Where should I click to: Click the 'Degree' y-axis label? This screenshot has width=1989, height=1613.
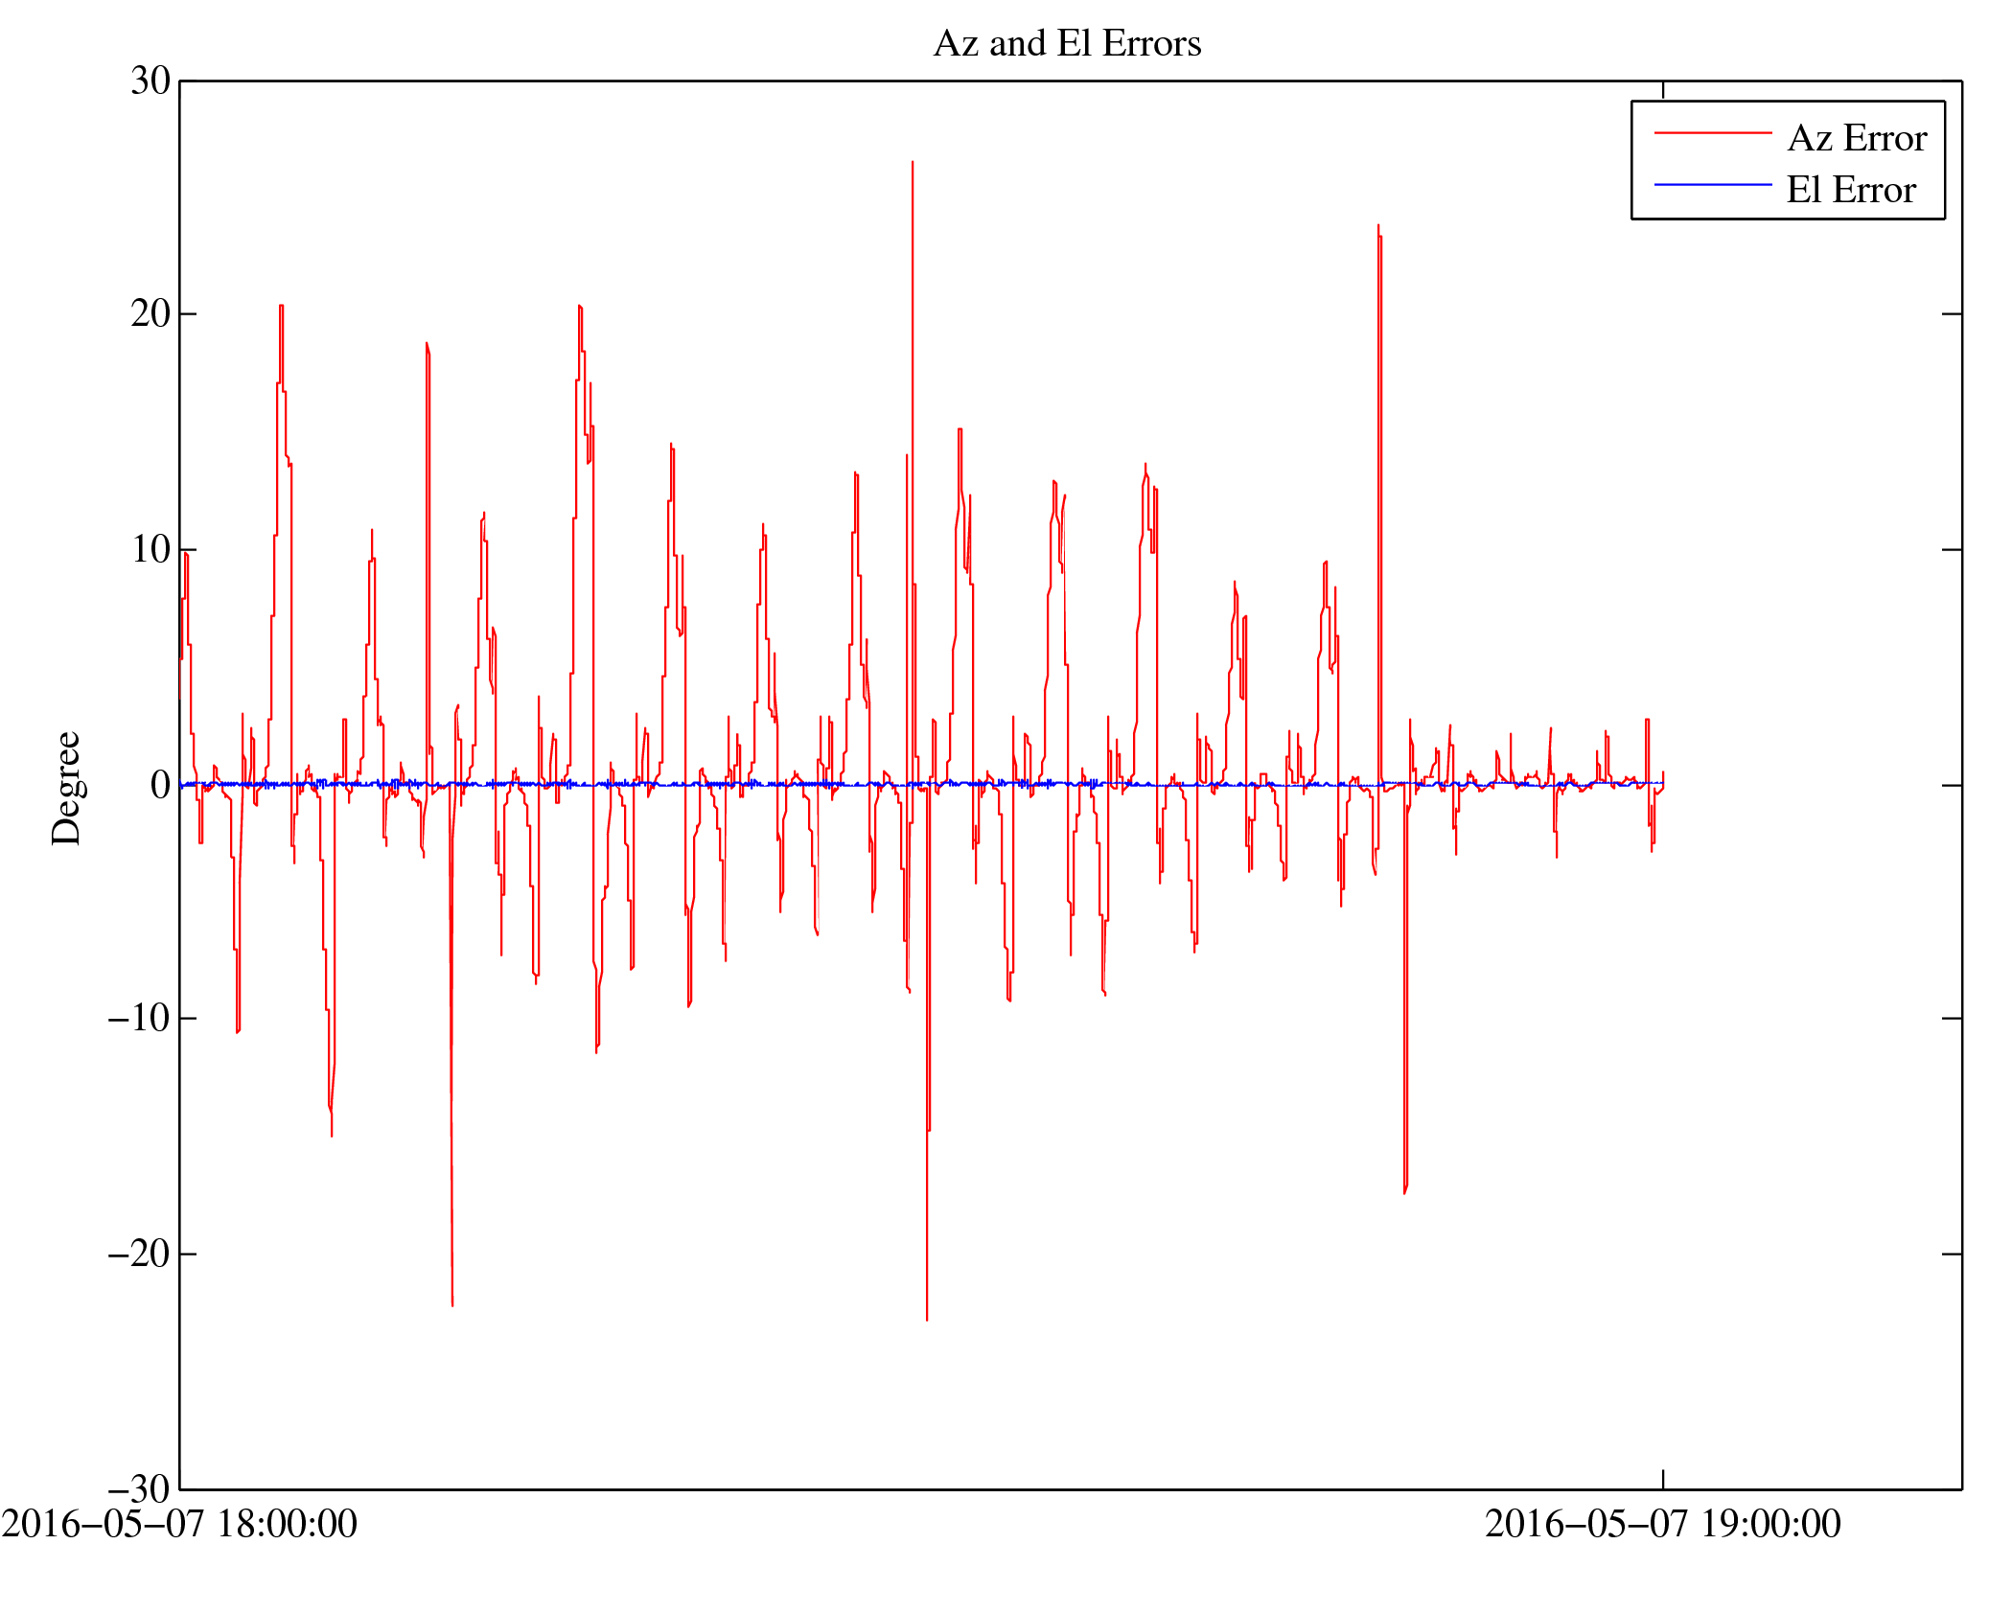66,787
